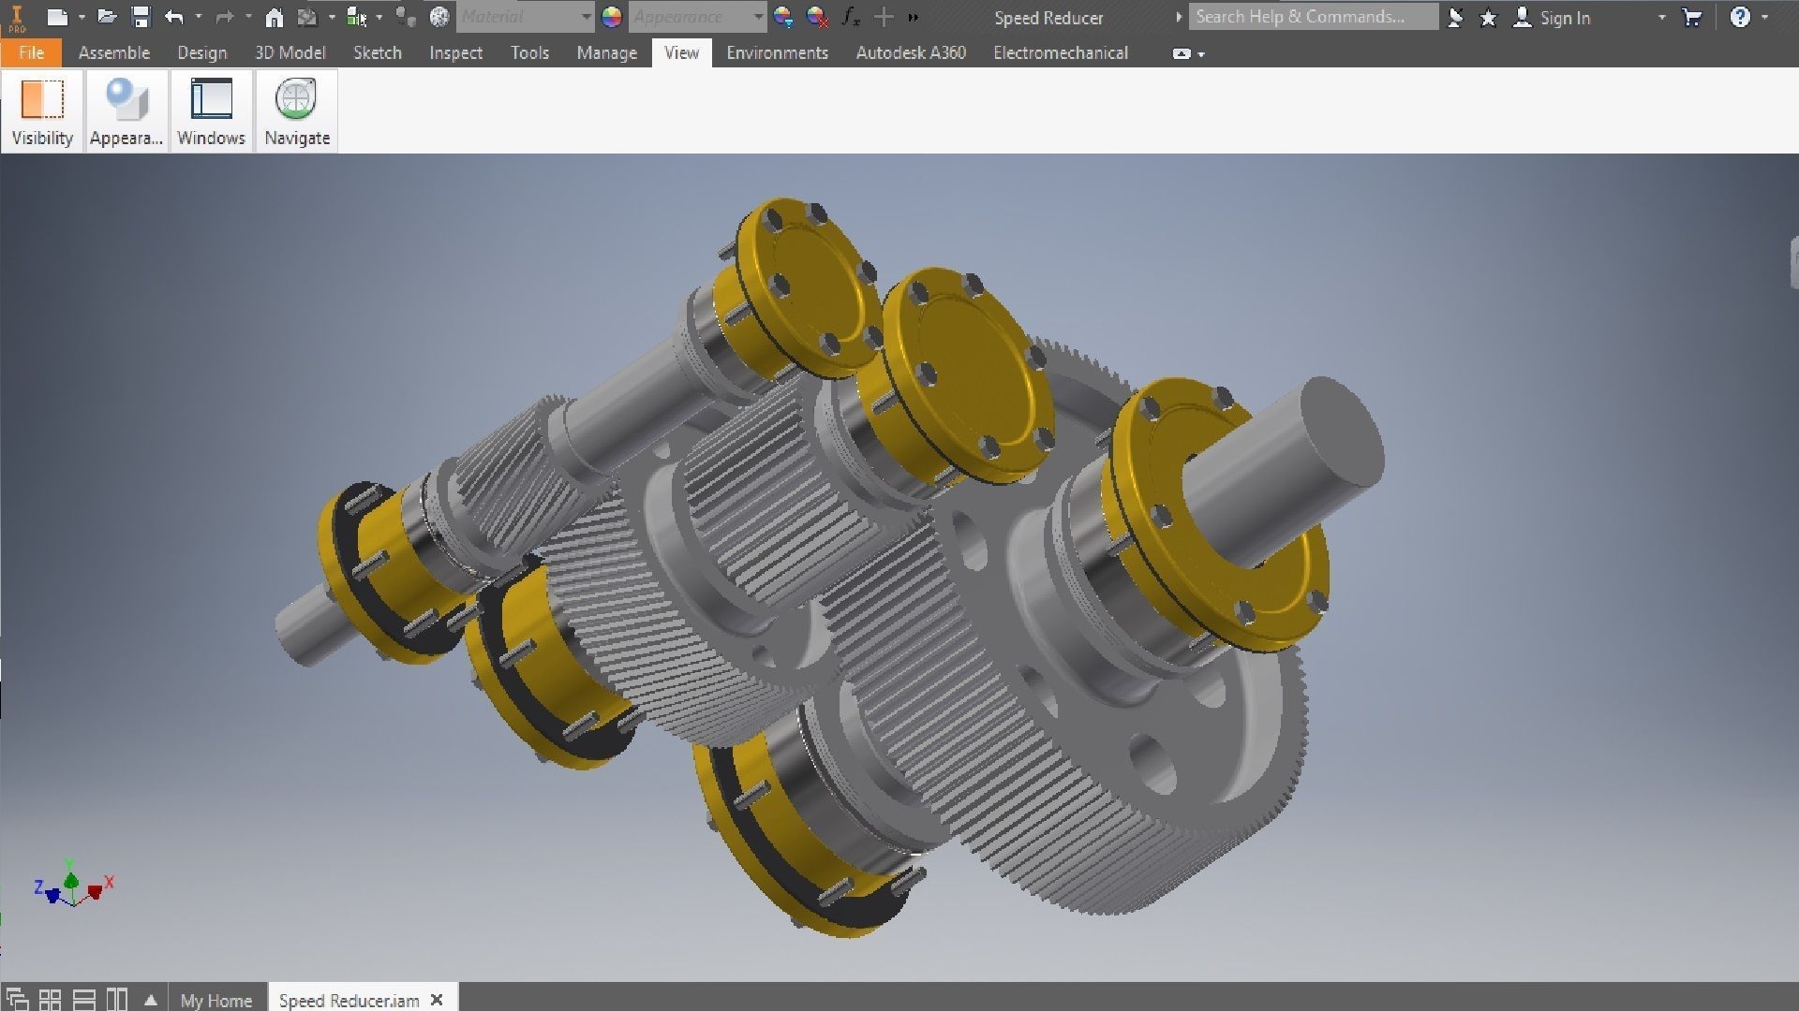The height and width of the screenshot is (1011, 1799).
Task: Click the fx Parameters icon
Action: pyautogui.click(x=850, y=17)
